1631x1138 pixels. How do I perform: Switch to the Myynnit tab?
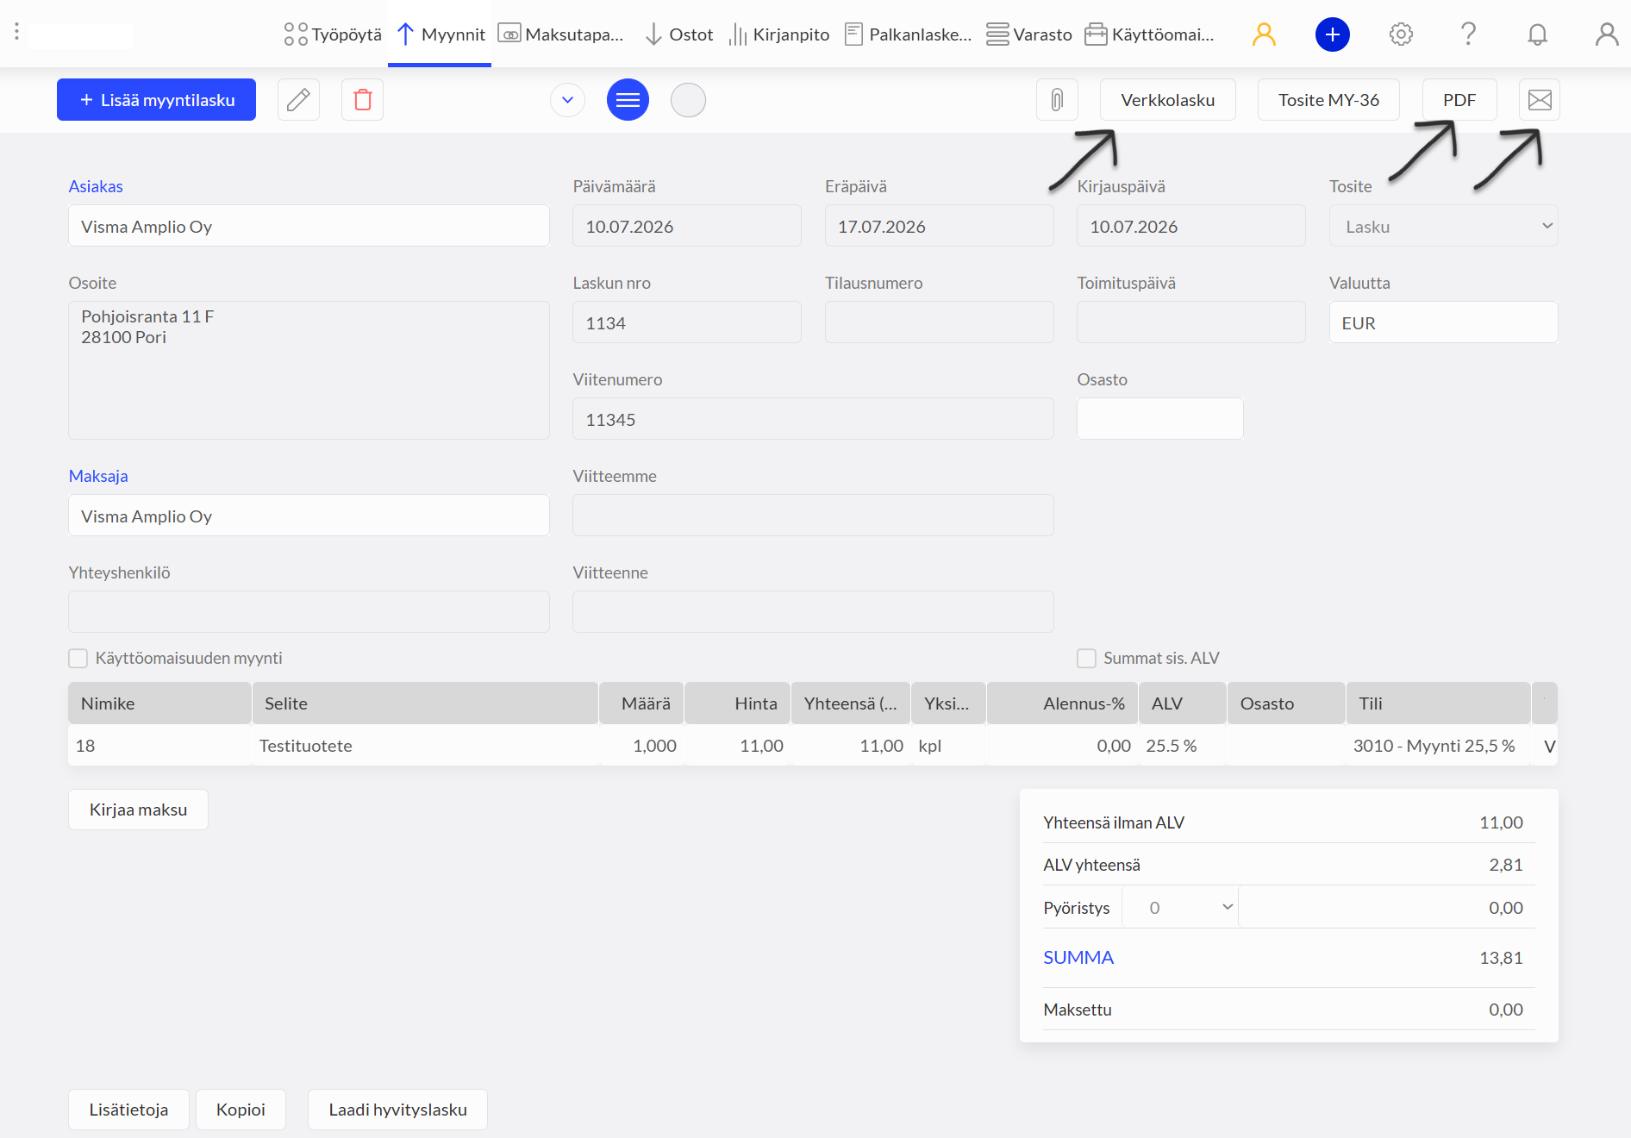(441, 34)
